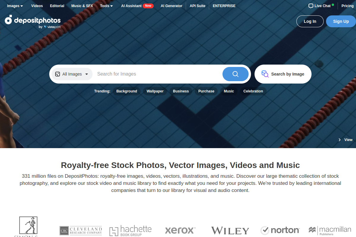Click the Sign Up button
This screenshot has width=356, height=237.
pyautogui.click(x=341, y=21)
